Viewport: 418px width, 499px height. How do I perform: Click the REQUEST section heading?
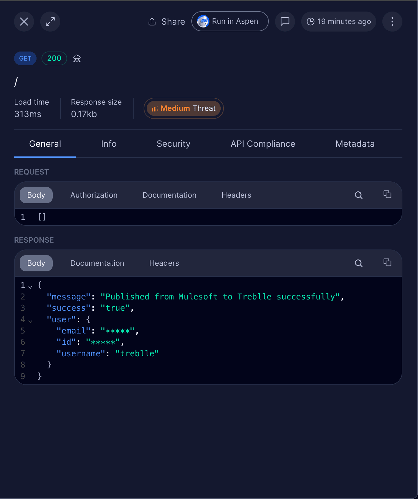click(x=32, y=172)
